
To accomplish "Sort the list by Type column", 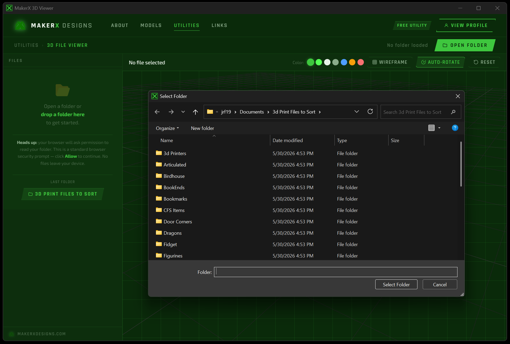I will 342,141.
